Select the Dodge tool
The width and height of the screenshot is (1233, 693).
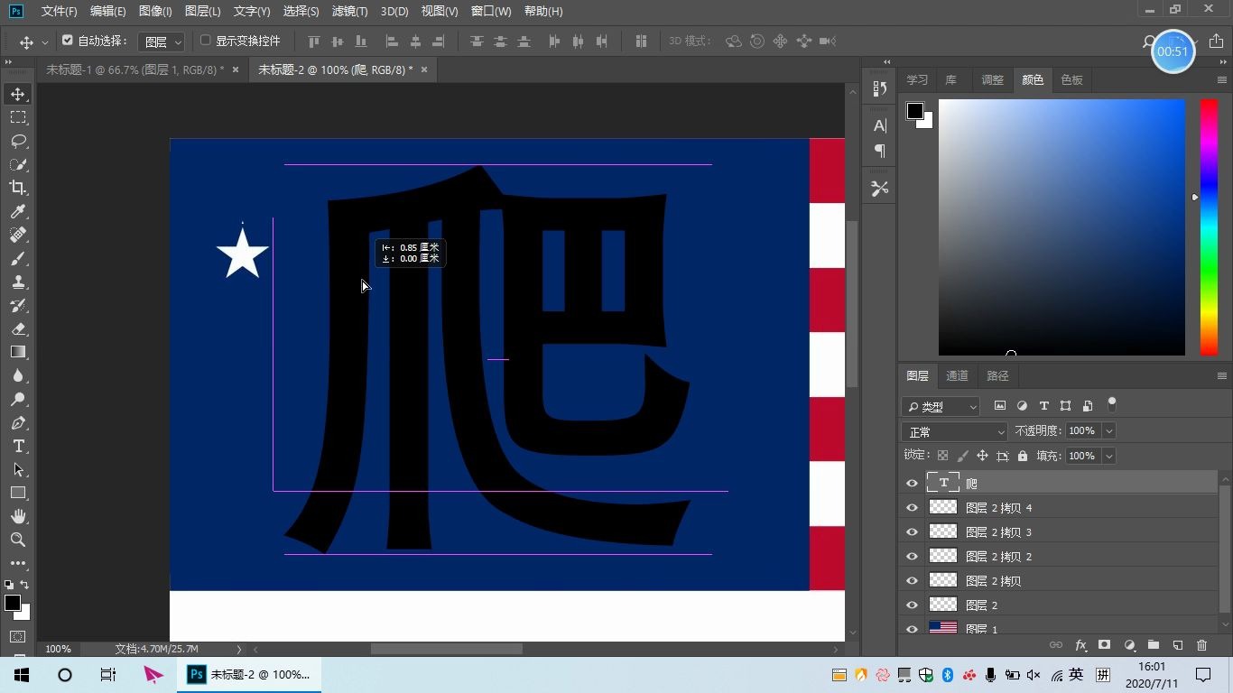click(18, 399)
